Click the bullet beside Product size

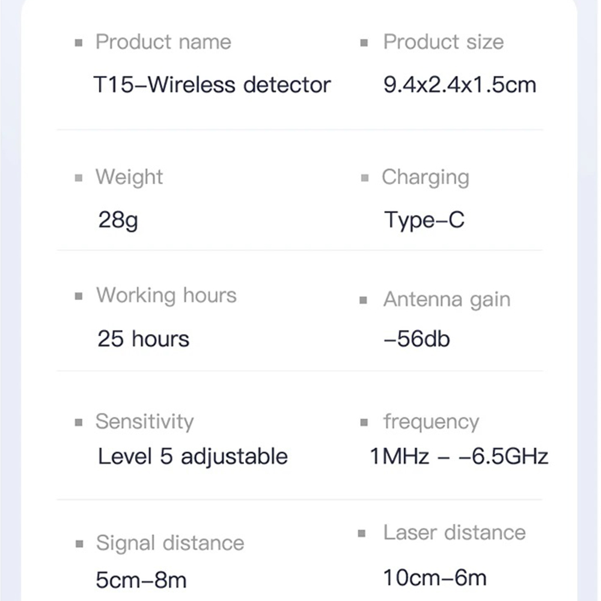[x=364, y=43]
